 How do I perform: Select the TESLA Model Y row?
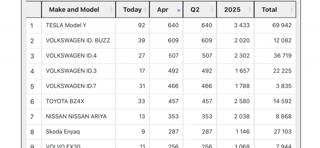(x=66, y=25)
